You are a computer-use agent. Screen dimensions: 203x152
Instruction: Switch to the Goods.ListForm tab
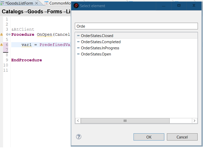pyautogui.click(x=19, y=3)
